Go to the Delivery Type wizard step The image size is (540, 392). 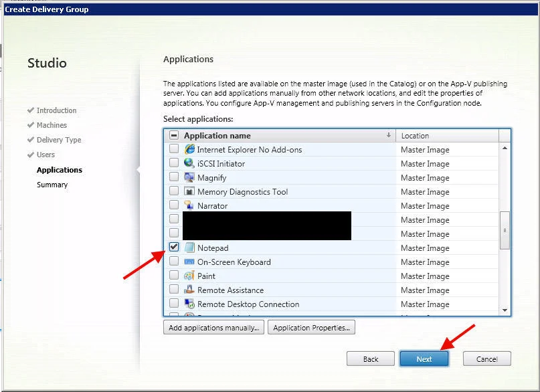59,140
